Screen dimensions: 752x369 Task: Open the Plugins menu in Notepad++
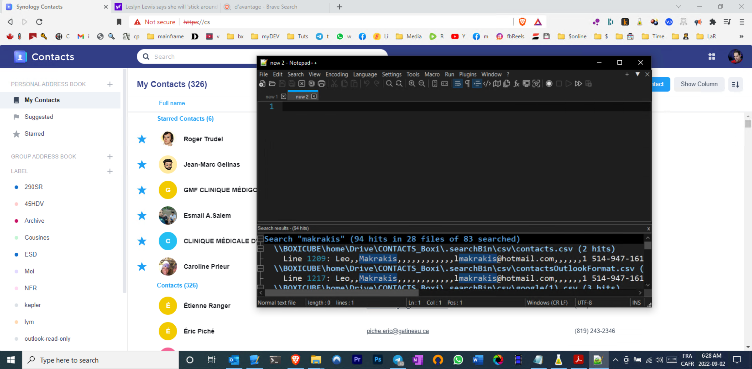tap(467, 74)
